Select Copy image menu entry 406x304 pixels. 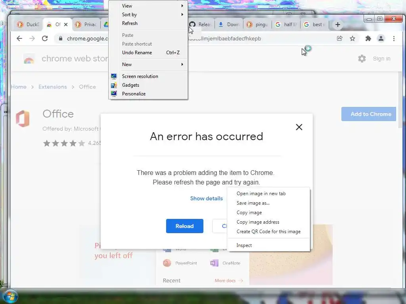tap(268, 213)
